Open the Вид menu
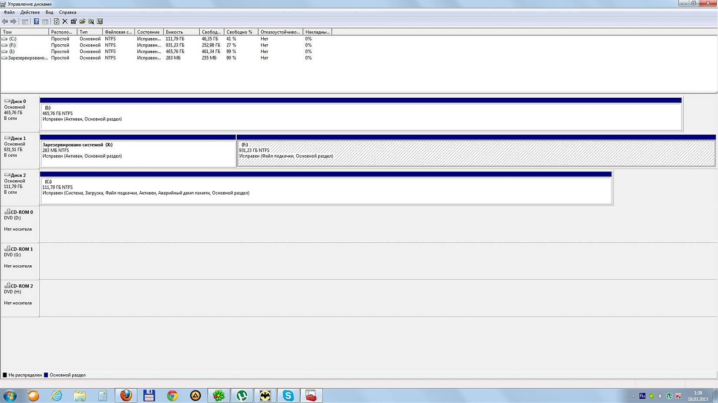 pyautogui.click(x=50, y=12)
